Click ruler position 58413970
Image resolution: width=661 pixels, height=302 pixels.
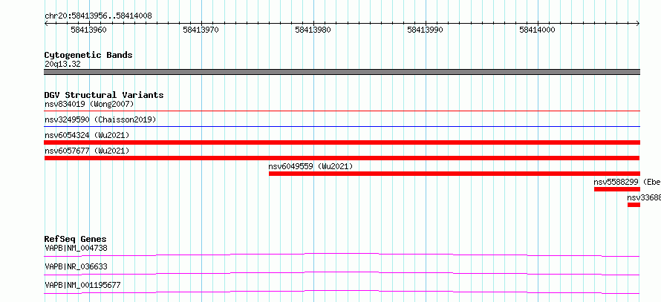click(201, 30)
